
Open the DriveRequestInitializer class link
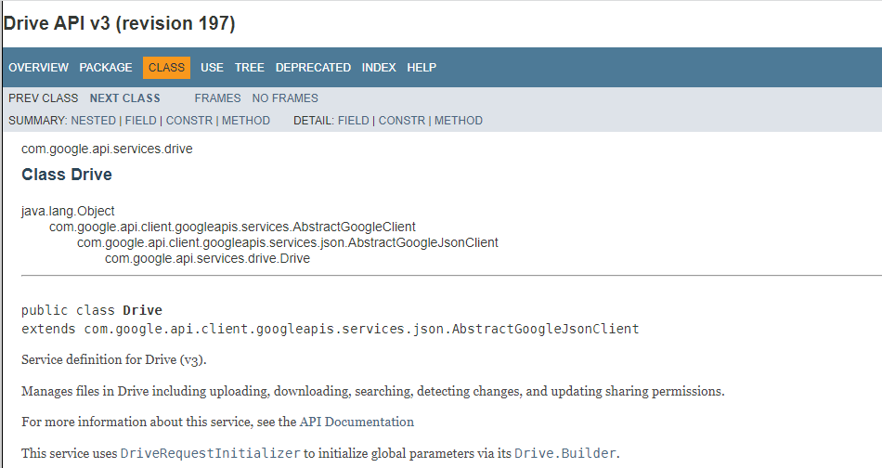point(211,453)
